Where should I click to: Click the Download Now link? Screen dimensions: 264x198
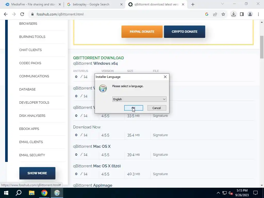(87, 127)
